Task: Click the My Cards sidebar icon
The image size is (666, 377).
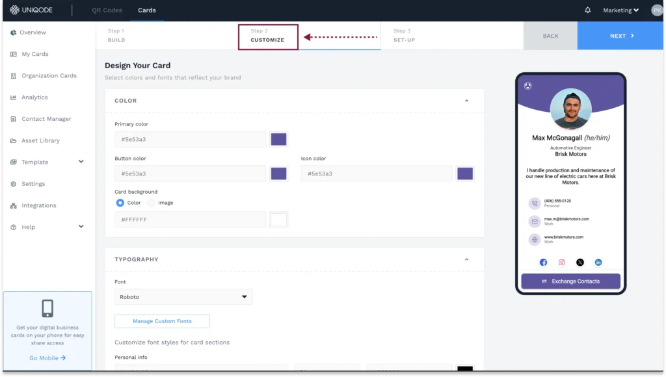Action: point(13,55)
